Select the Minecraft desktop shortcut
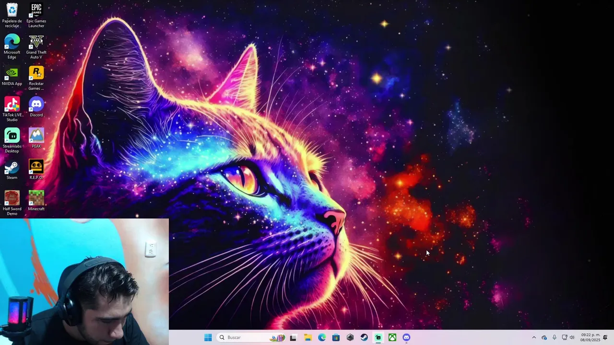Screen dimensions: 614x345 click(36, 201)
